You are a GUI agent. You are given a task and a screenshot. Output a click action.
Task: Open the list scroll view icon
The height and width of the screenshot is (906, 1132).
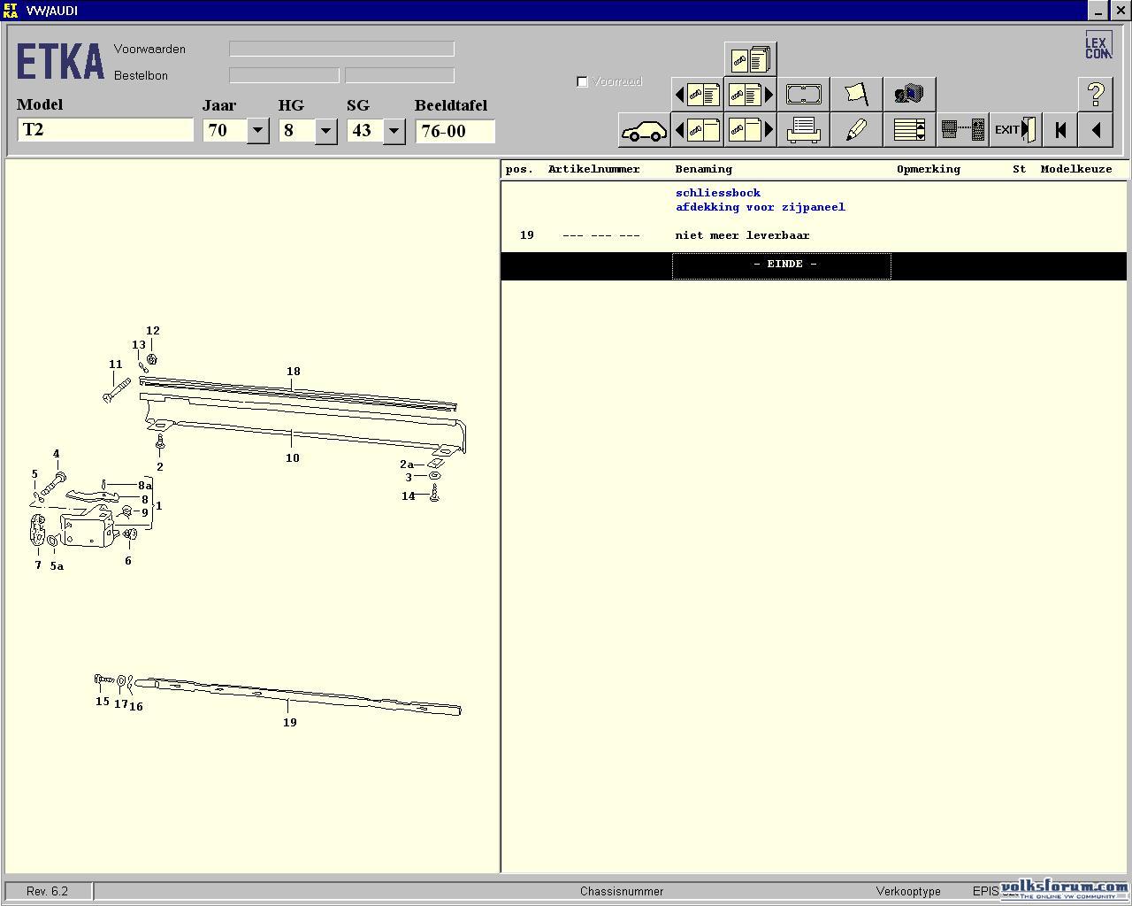point(909,130)
